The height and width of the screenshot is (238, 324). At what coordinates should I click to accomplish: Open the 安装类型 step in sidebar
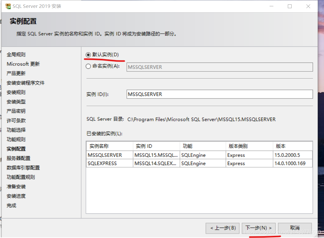tap(16, 102)
